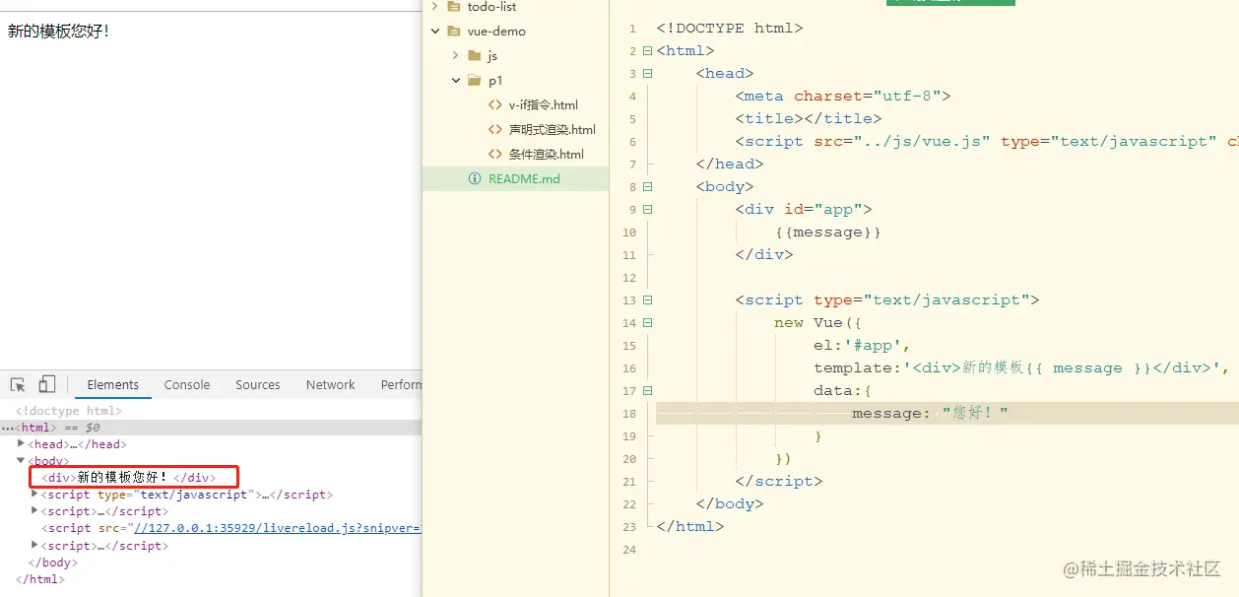Open the Network tab
Image resolution: width=1239 pixels, height=597 pixels.
point(330,384)
